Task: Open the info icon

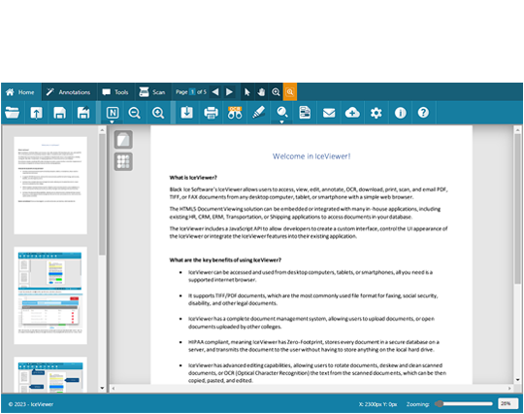Action: pos(400,113)
